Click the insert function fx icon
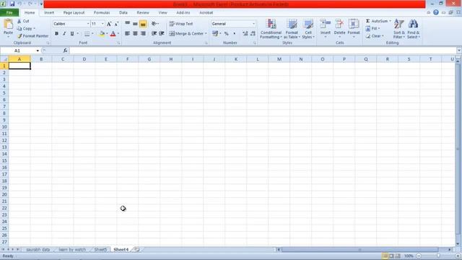 pos(65,51)
